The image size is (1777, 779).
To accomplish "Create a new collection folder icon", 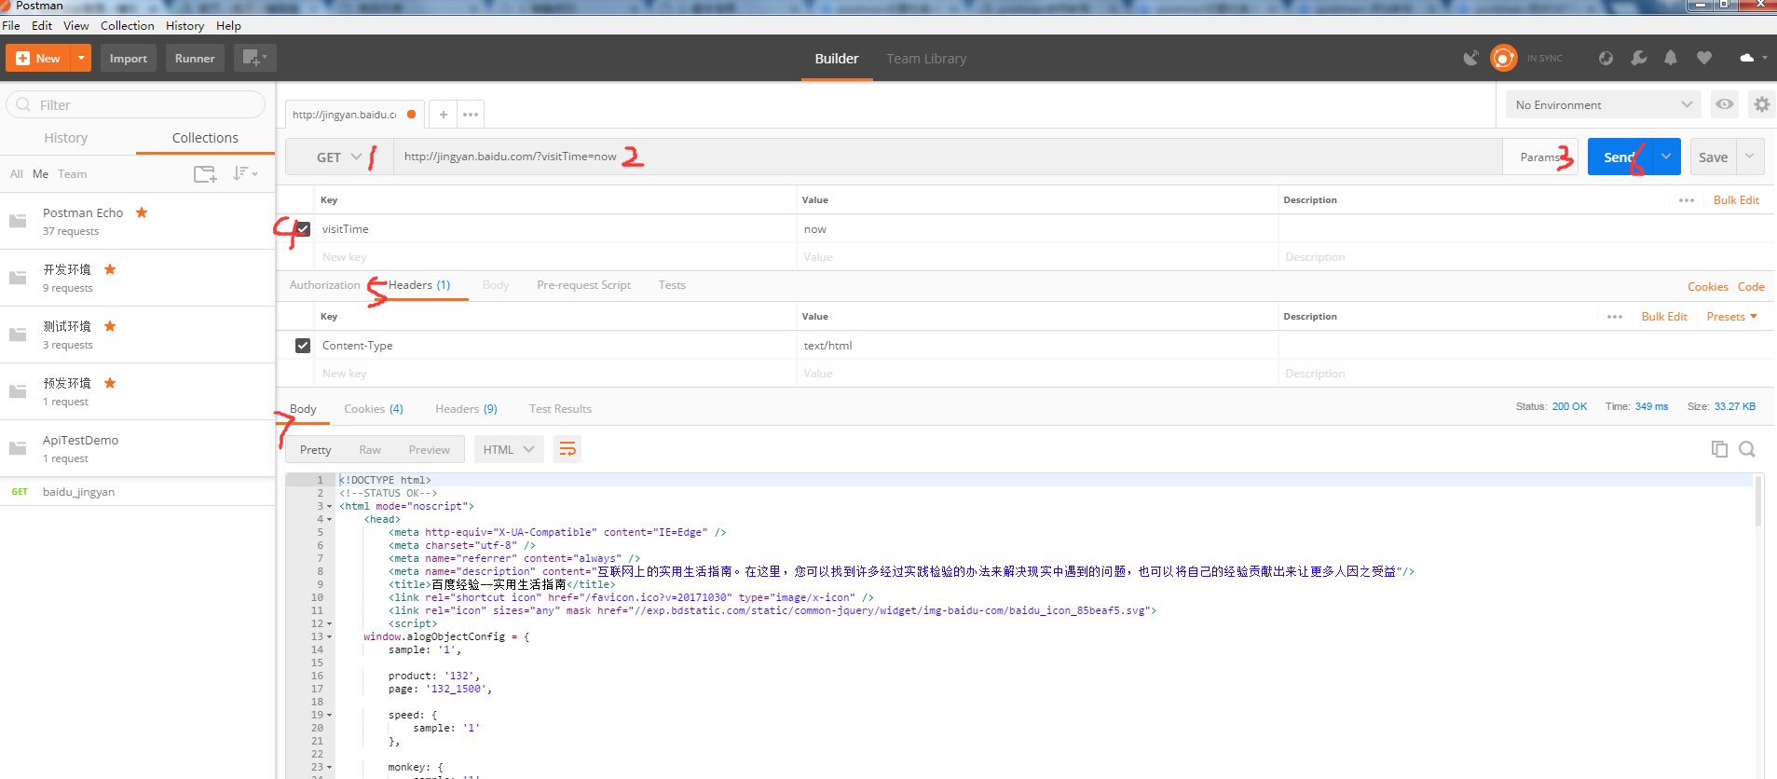I will click(x=205, y=174).
